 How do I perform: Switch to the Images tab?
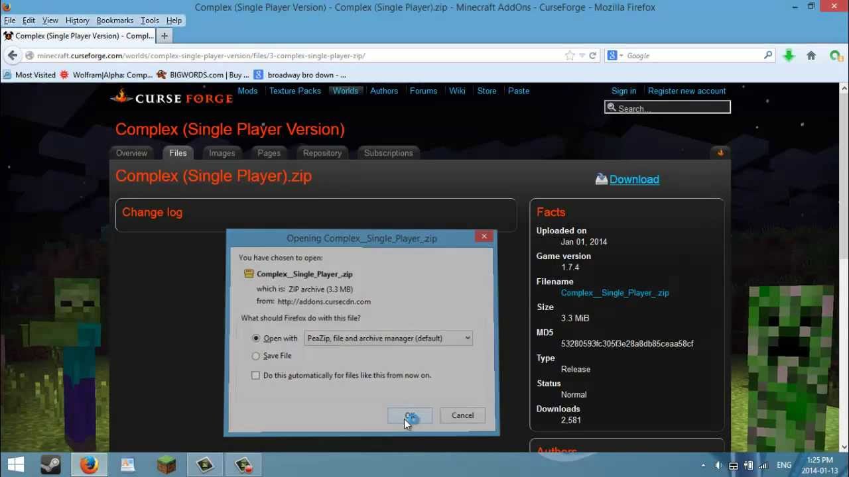tap(222, 153)
